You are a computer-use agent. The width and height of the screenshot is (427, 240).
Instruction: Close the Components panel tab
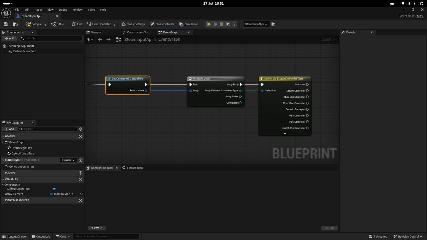point(32,32)
